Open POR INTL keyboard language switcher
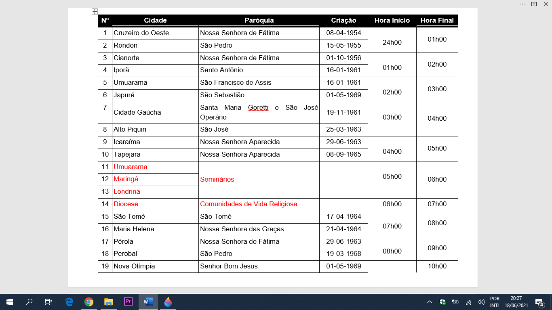The height and width of the screenshot is (310, 552). coord(495,302)
